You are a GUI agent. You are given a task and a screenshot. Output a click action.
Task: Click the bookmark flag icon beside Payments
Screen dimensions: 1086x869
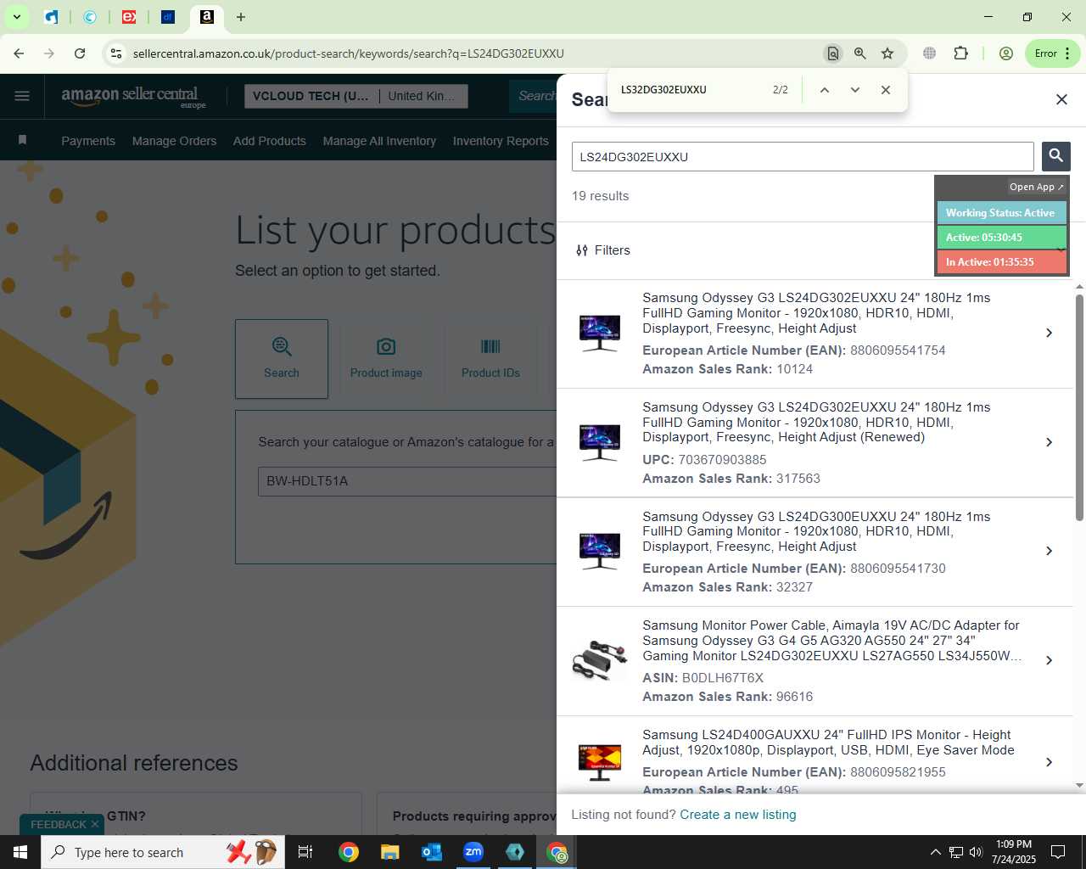(x=22, y=140)
